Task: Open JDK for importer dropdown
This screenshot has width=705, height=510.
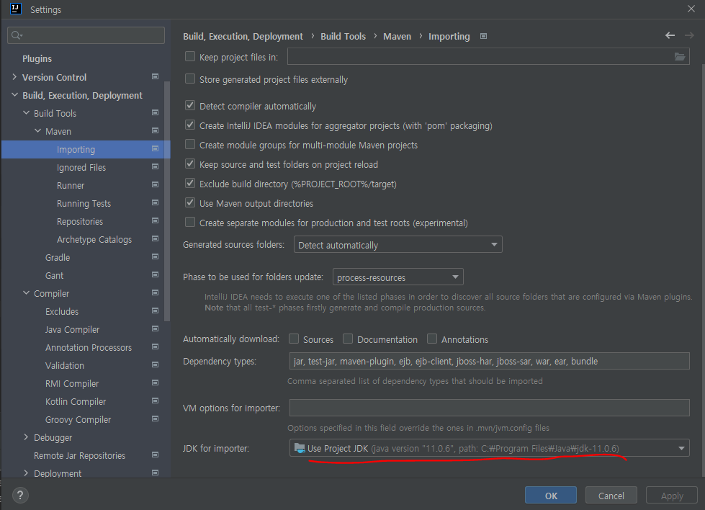Action: [x=489, y=448]
